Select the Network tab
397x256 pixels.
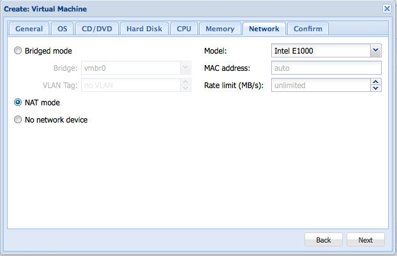(x=264, y=29)
